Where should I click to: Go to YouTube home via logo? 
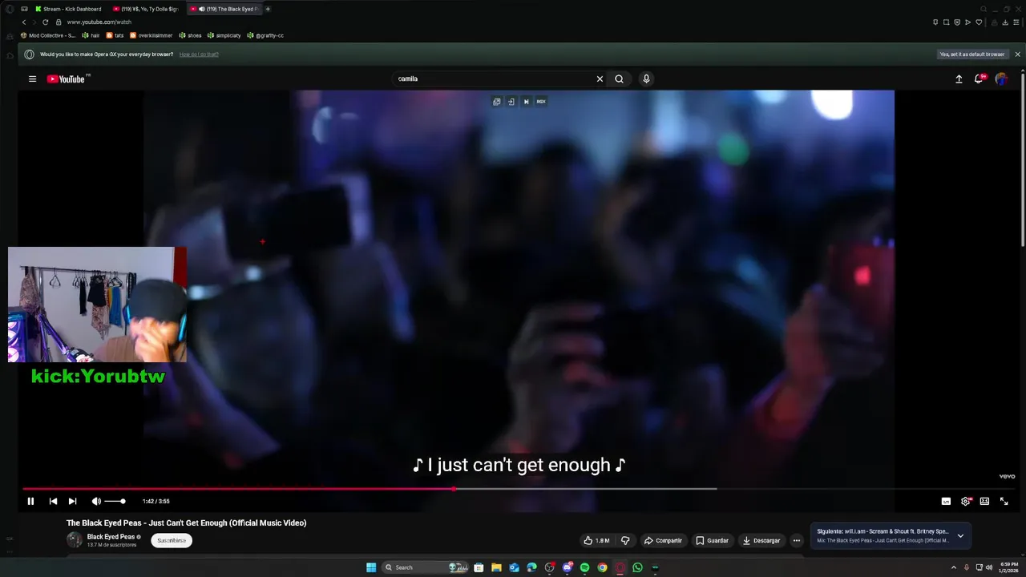[67, 79]
